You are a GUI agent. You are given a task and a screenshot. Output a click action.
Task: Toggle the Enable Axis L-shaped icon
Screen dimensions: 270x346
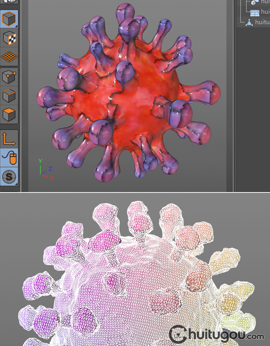click(x=9, y=139)
